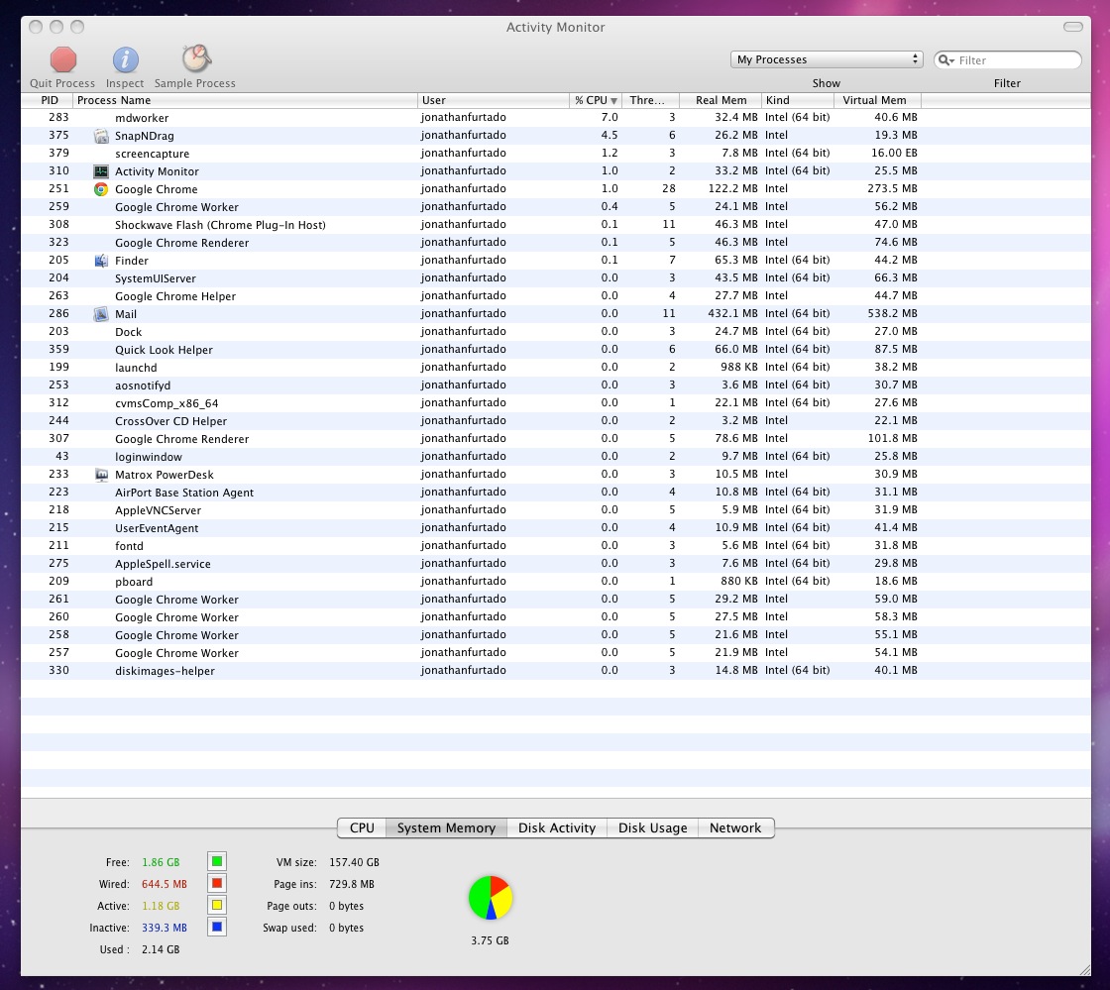Click the green Free memory swatch

tap(217, 862)
